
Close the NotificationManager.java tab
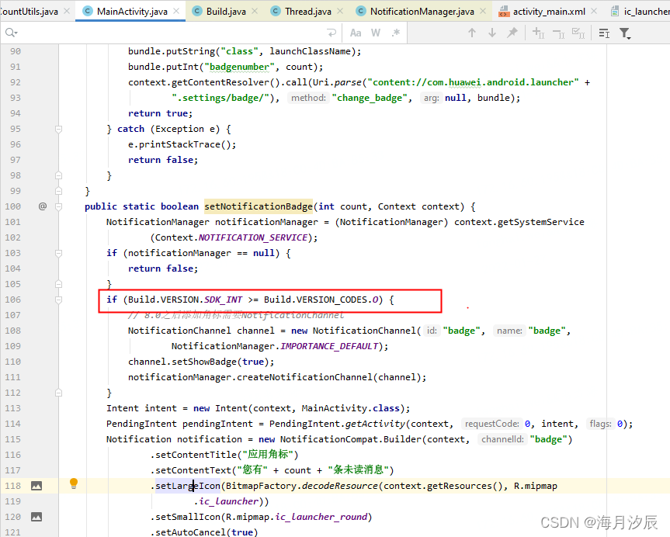click(483, 11)
